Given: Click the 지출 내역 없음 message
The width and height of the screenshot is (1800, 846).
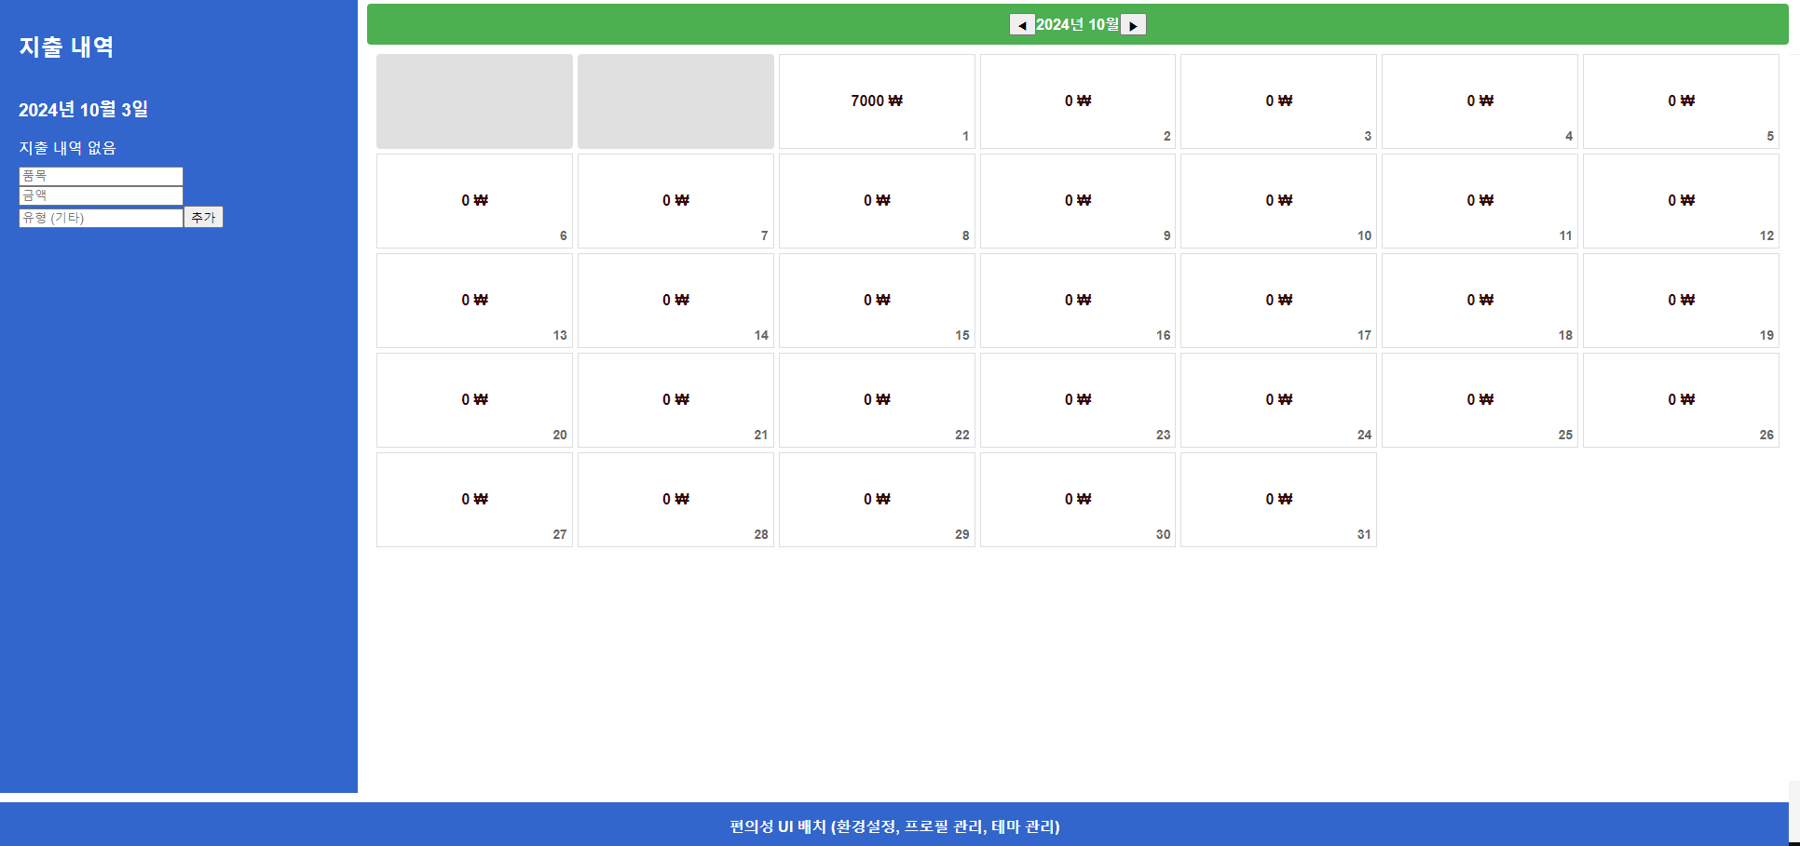Looking at the screenshot, I should (x=67, y=148).
